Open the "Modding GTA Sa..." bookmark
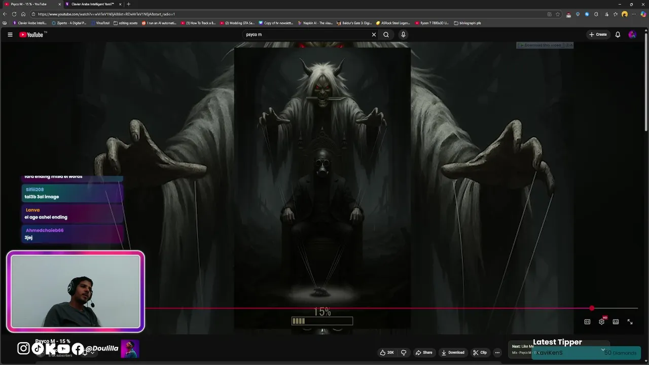This screenshot has height=365, width=649. tap(237, 23)
